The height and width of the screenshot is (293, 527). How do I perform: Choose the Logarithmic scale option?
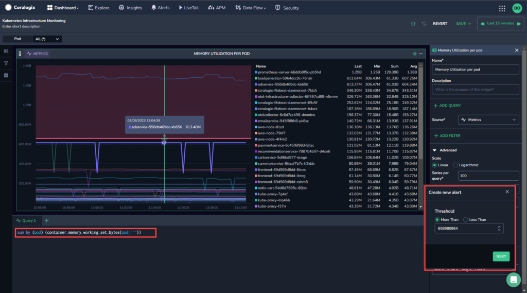coord(455,165)
